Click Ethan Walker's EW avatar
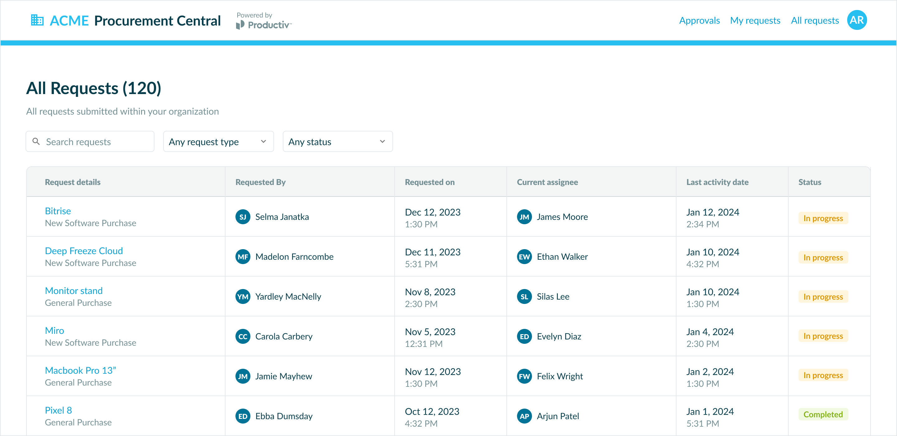The height and width of the screenshot is (436, 897). pos(524,257)
